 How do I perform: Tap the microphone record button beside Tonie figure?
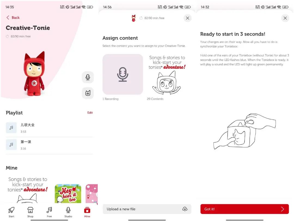[88, 77]
